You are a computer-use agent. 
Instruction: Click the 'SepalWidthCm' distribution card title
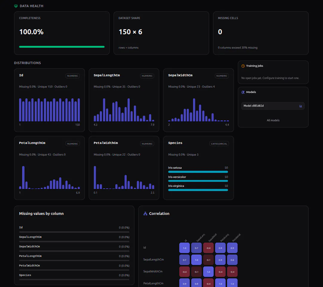click(x=180, y=75)
